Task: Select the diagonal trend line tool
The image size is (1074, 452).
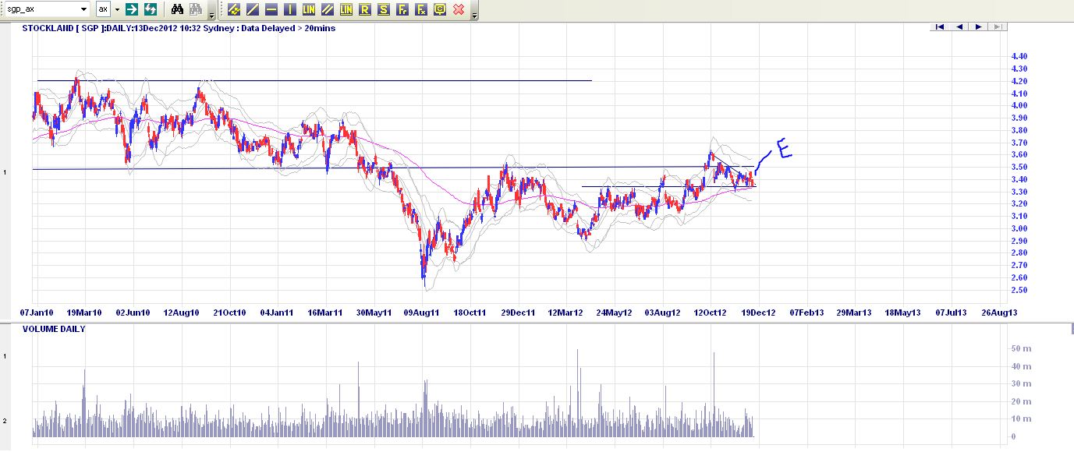Action: click(x=253, y=9)
